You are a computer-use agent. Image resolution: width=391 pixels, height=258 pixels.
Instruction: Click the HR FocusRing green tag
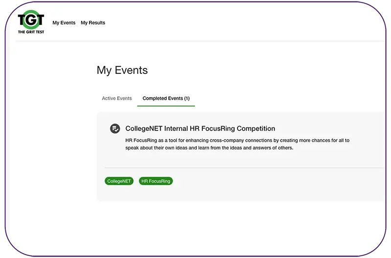click(156, 181)
